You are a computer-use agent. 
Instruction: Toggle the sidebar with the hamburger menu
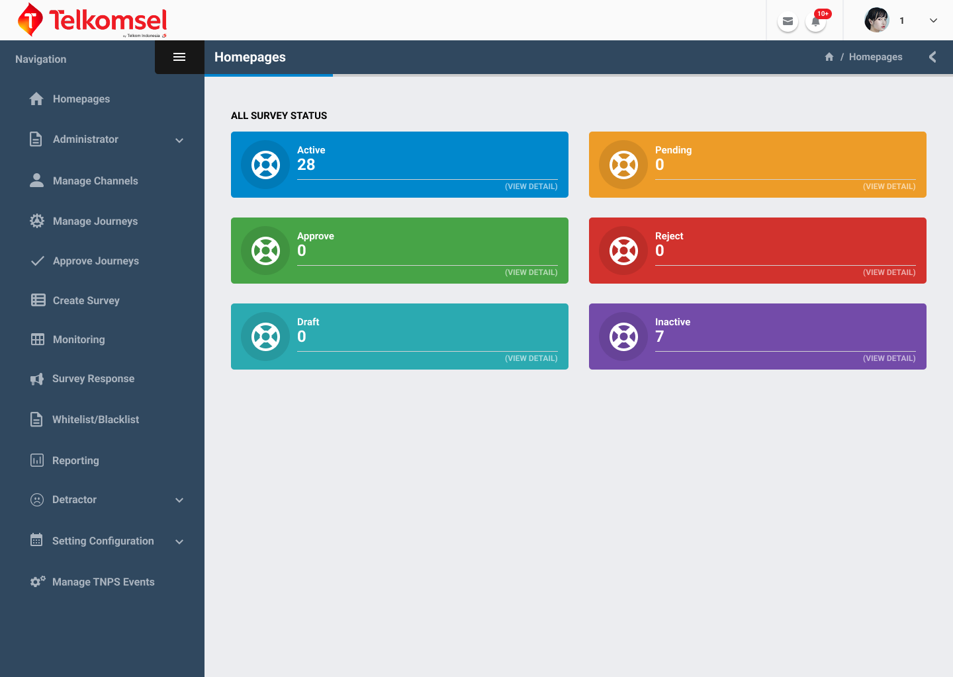click(x=179, y=57)
